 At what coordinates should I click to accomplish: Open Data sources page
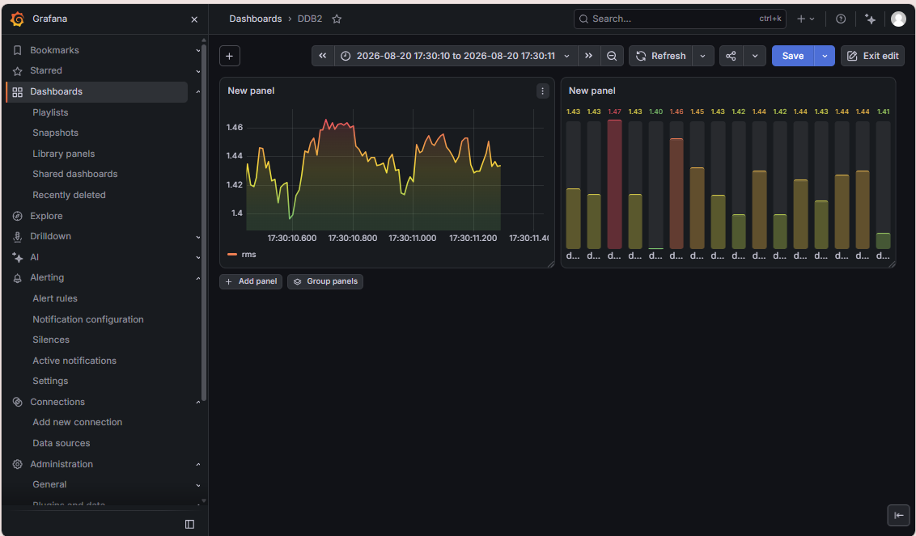point(61,443)
